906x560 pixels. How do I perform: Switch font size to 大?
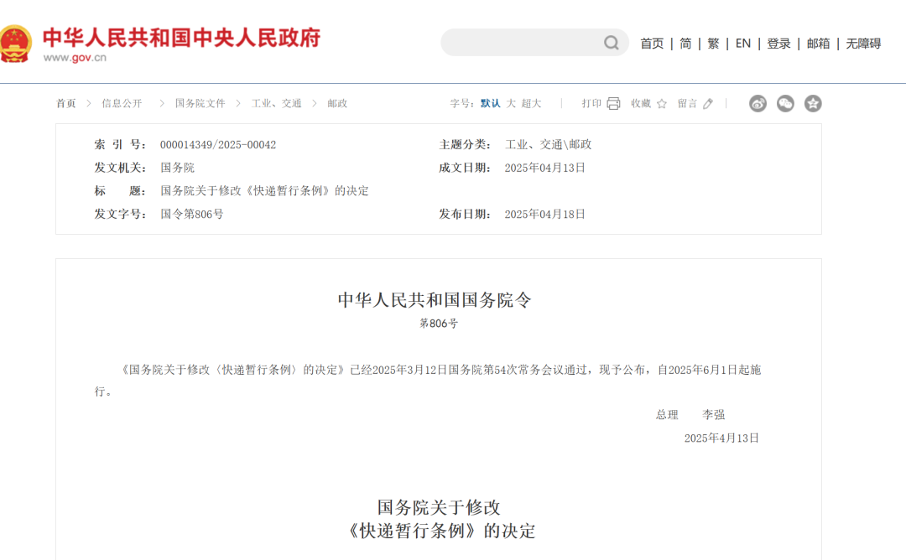(x=512, y=103)
